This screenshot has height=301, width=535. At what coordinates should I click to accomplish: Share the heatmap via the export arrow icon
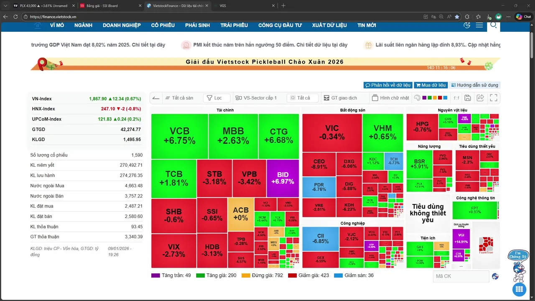click(481, 98)
